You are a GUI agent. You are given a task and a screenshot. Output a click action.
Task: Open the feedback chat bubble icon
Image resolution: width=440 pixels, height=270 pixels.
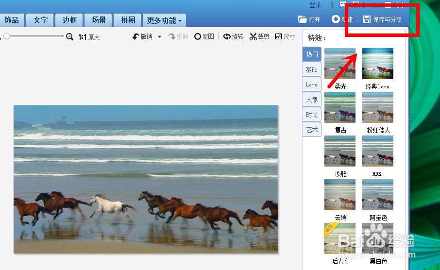coord(343,4)
